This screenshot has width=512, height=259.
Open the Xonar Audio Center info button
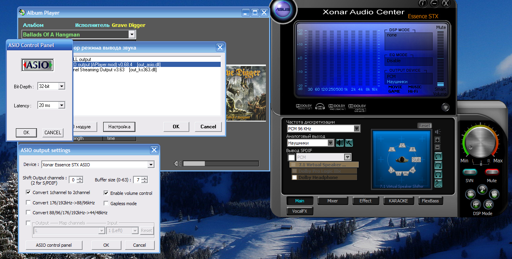(423, 4)
